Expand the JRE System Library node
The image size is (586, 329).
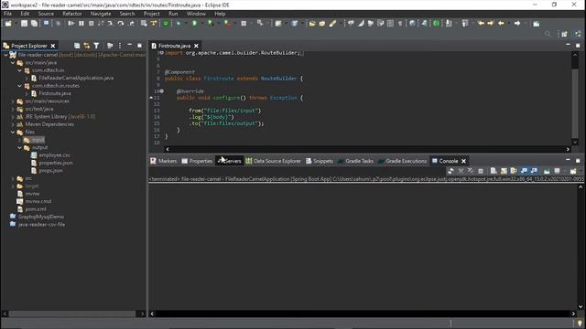13,116
